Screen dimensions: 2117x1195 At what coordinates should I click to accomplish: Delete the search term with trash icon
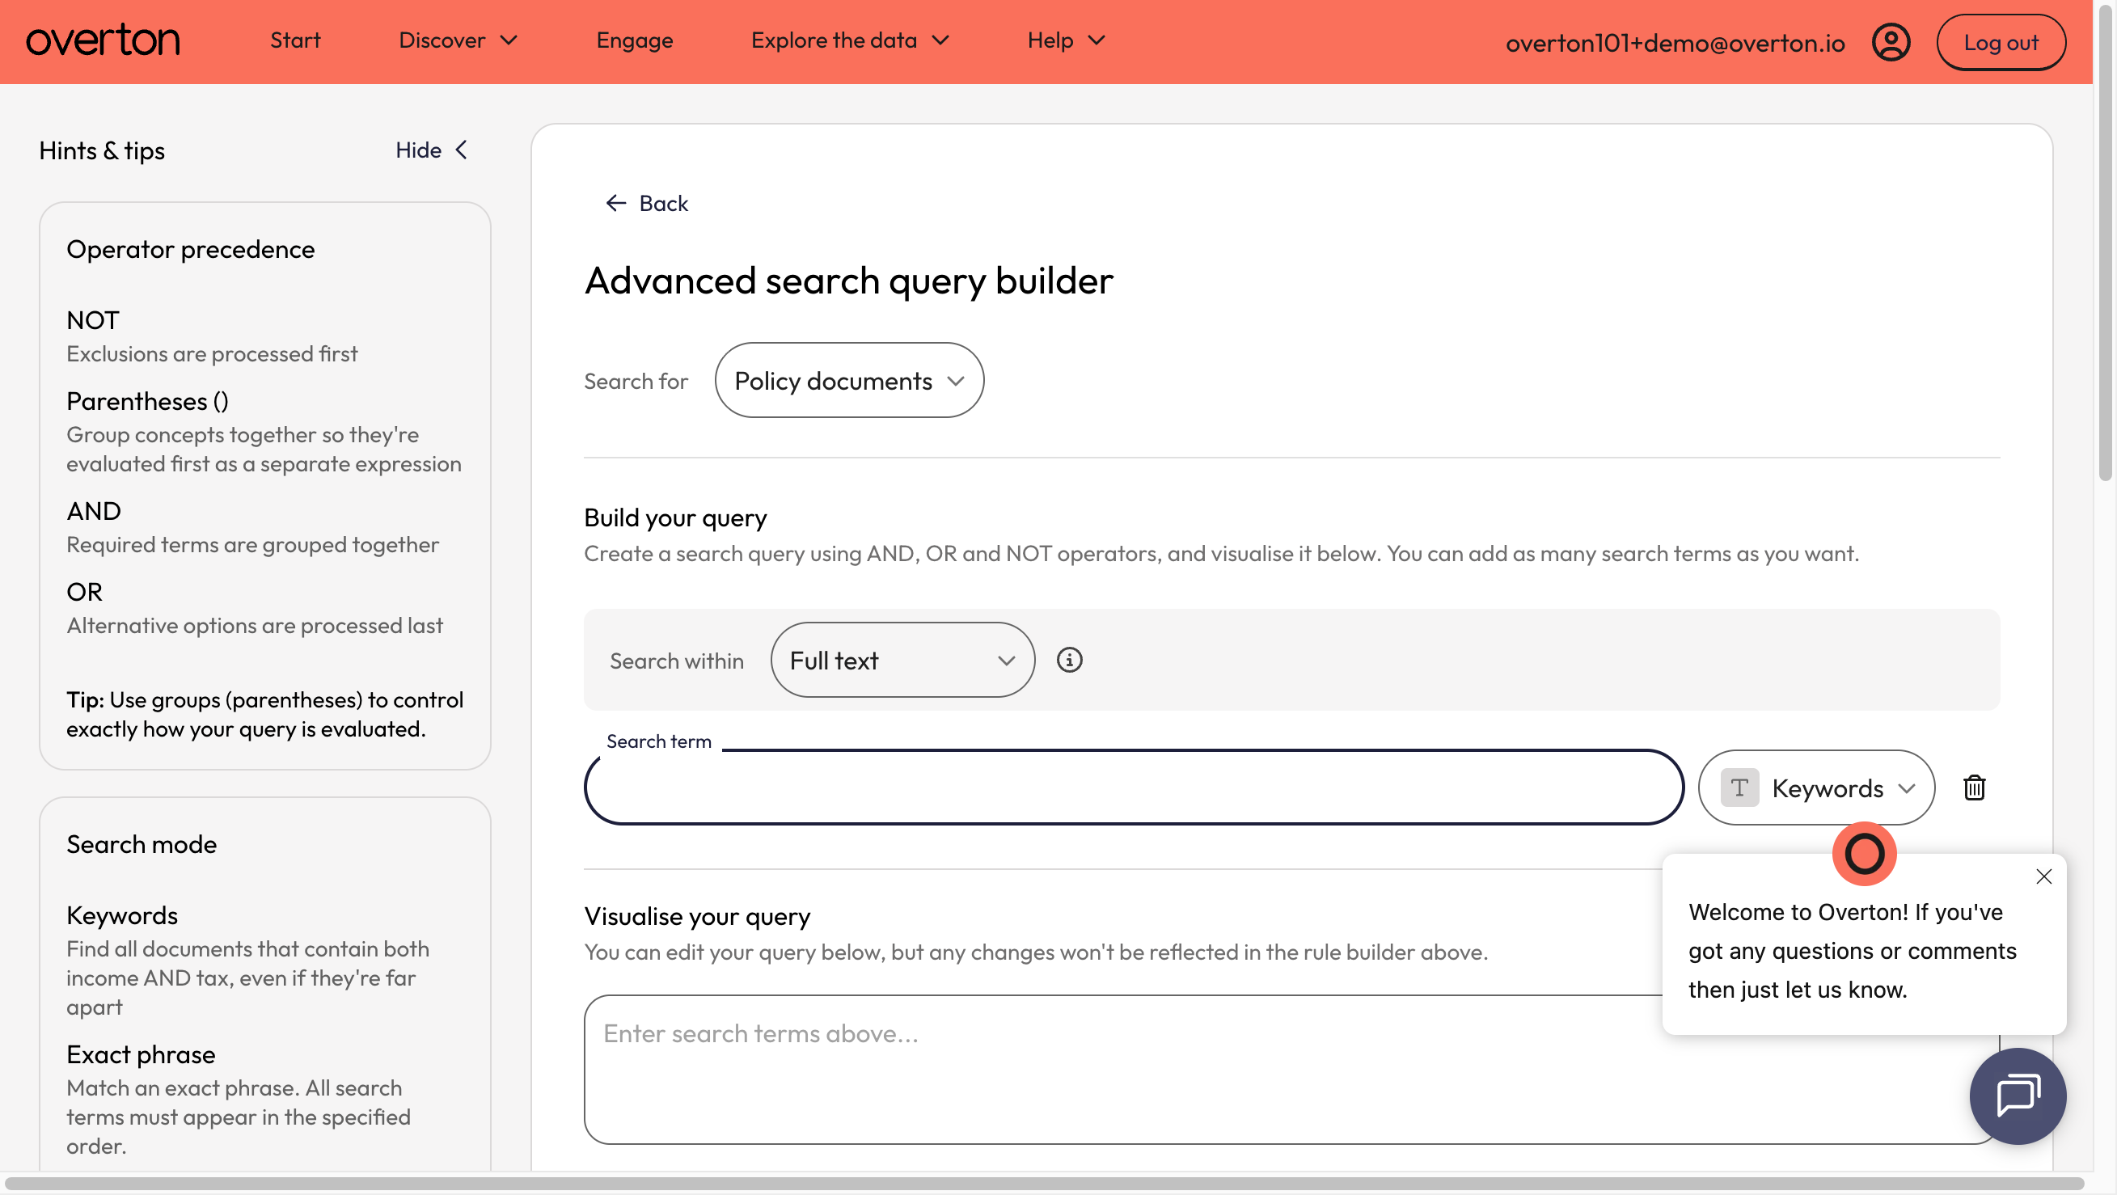coord(1974,788)
